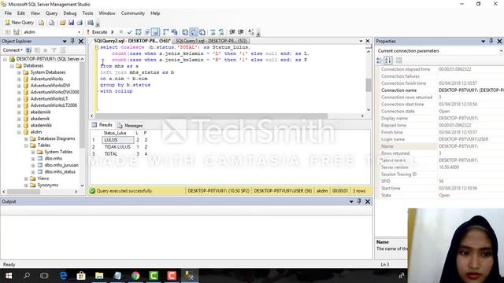Open the Community menu

133,13
